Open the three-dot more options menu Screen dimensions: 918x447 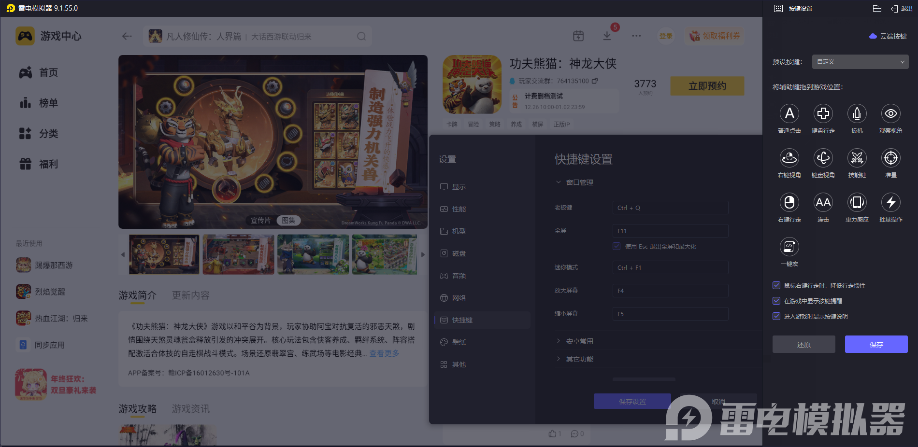point(636,36)
